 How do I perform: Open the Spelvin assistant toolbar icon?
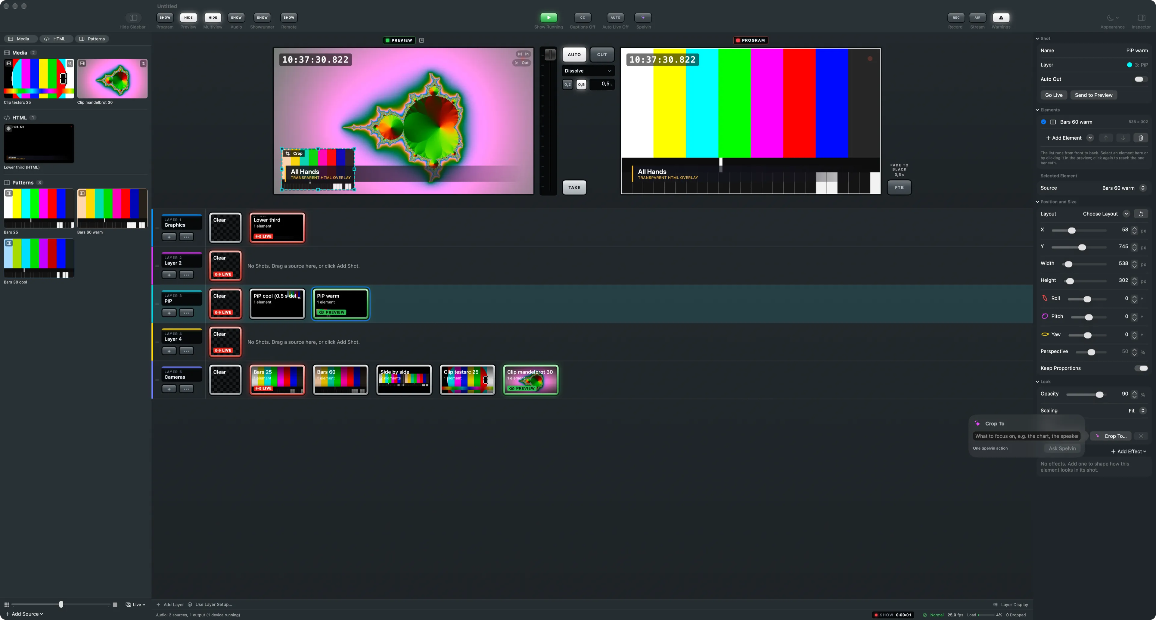click(643, 17)
